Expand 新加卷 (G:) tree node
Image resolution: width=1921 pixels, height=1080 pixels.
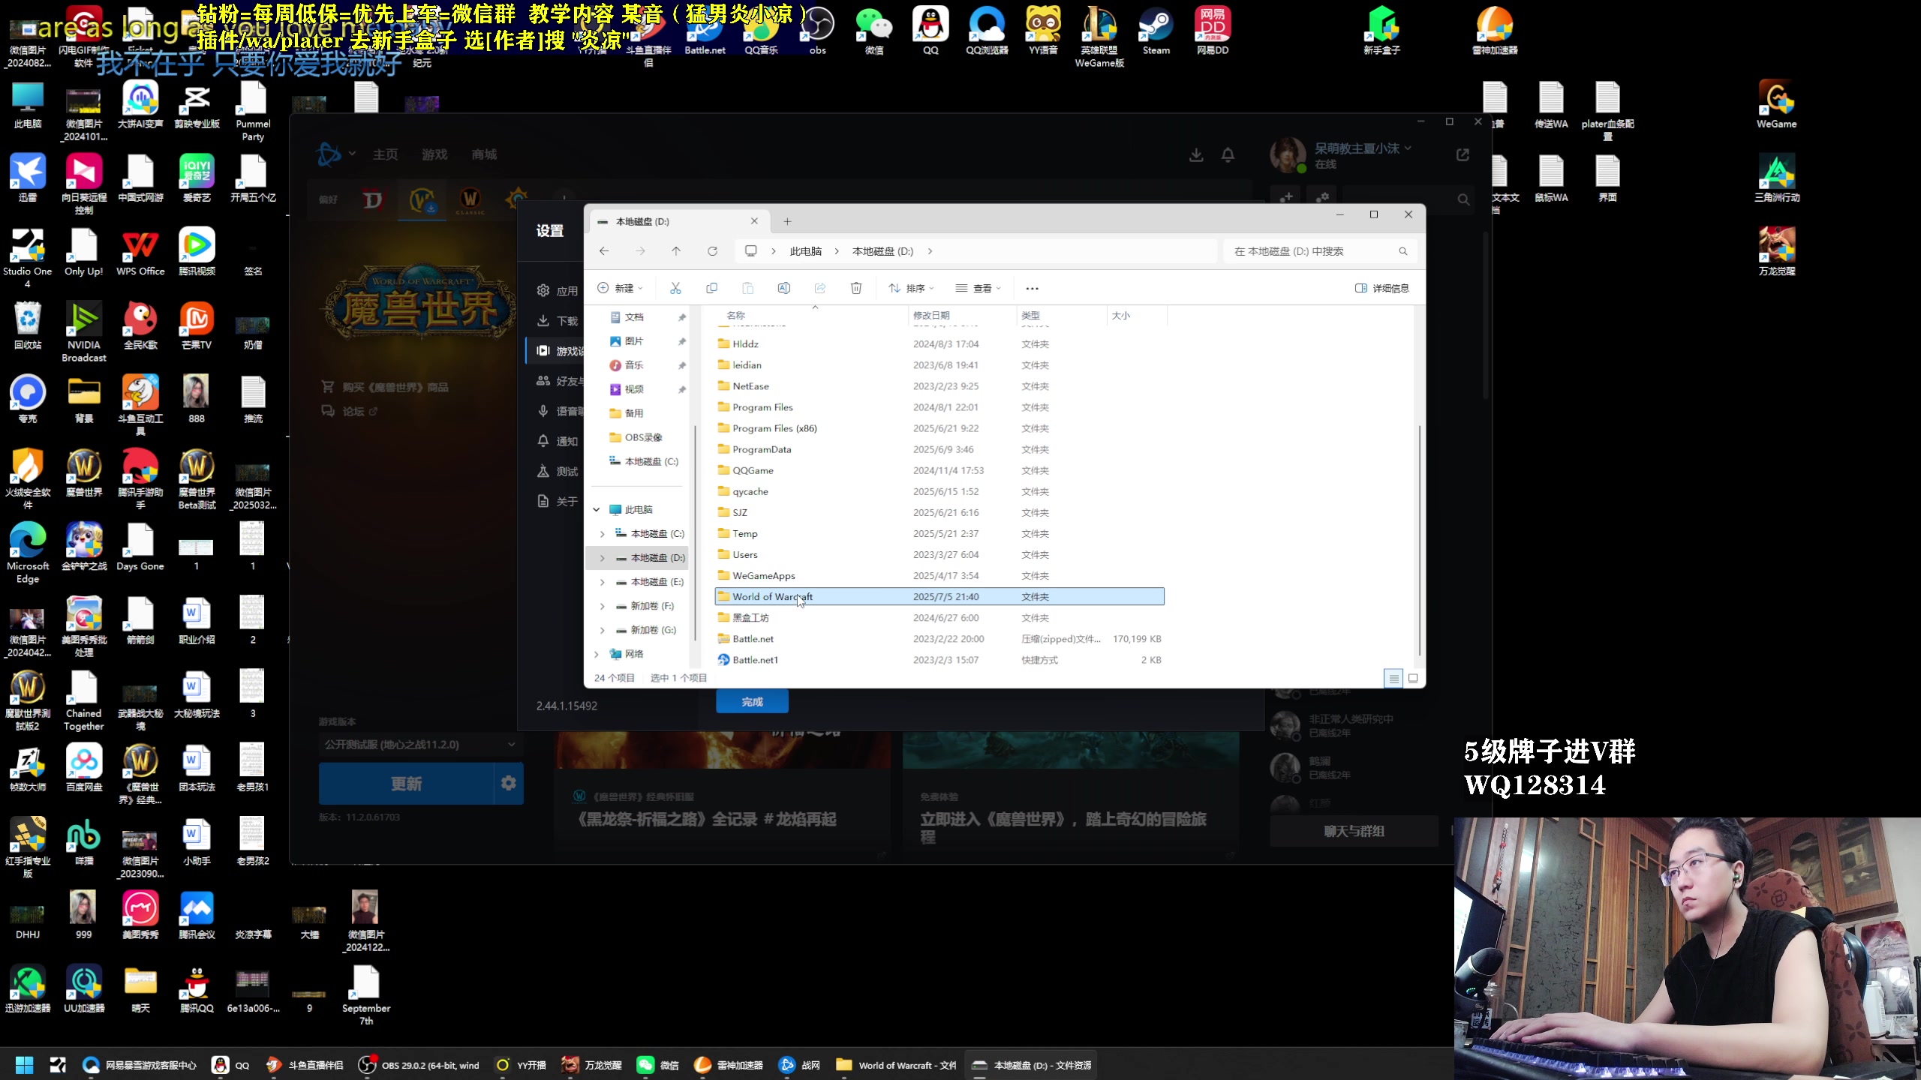click(602, 630)
